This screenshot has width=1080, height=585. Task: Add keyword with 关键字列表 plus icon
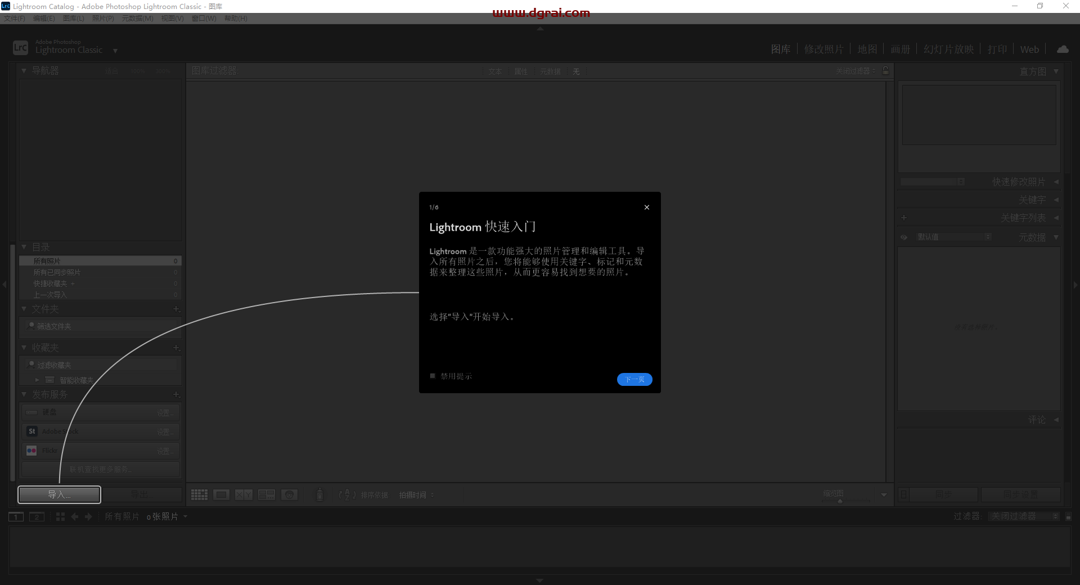tap(904, 218)
